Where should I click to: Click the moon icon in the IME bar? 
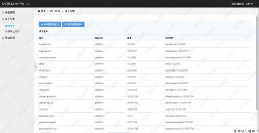point(243,131)
